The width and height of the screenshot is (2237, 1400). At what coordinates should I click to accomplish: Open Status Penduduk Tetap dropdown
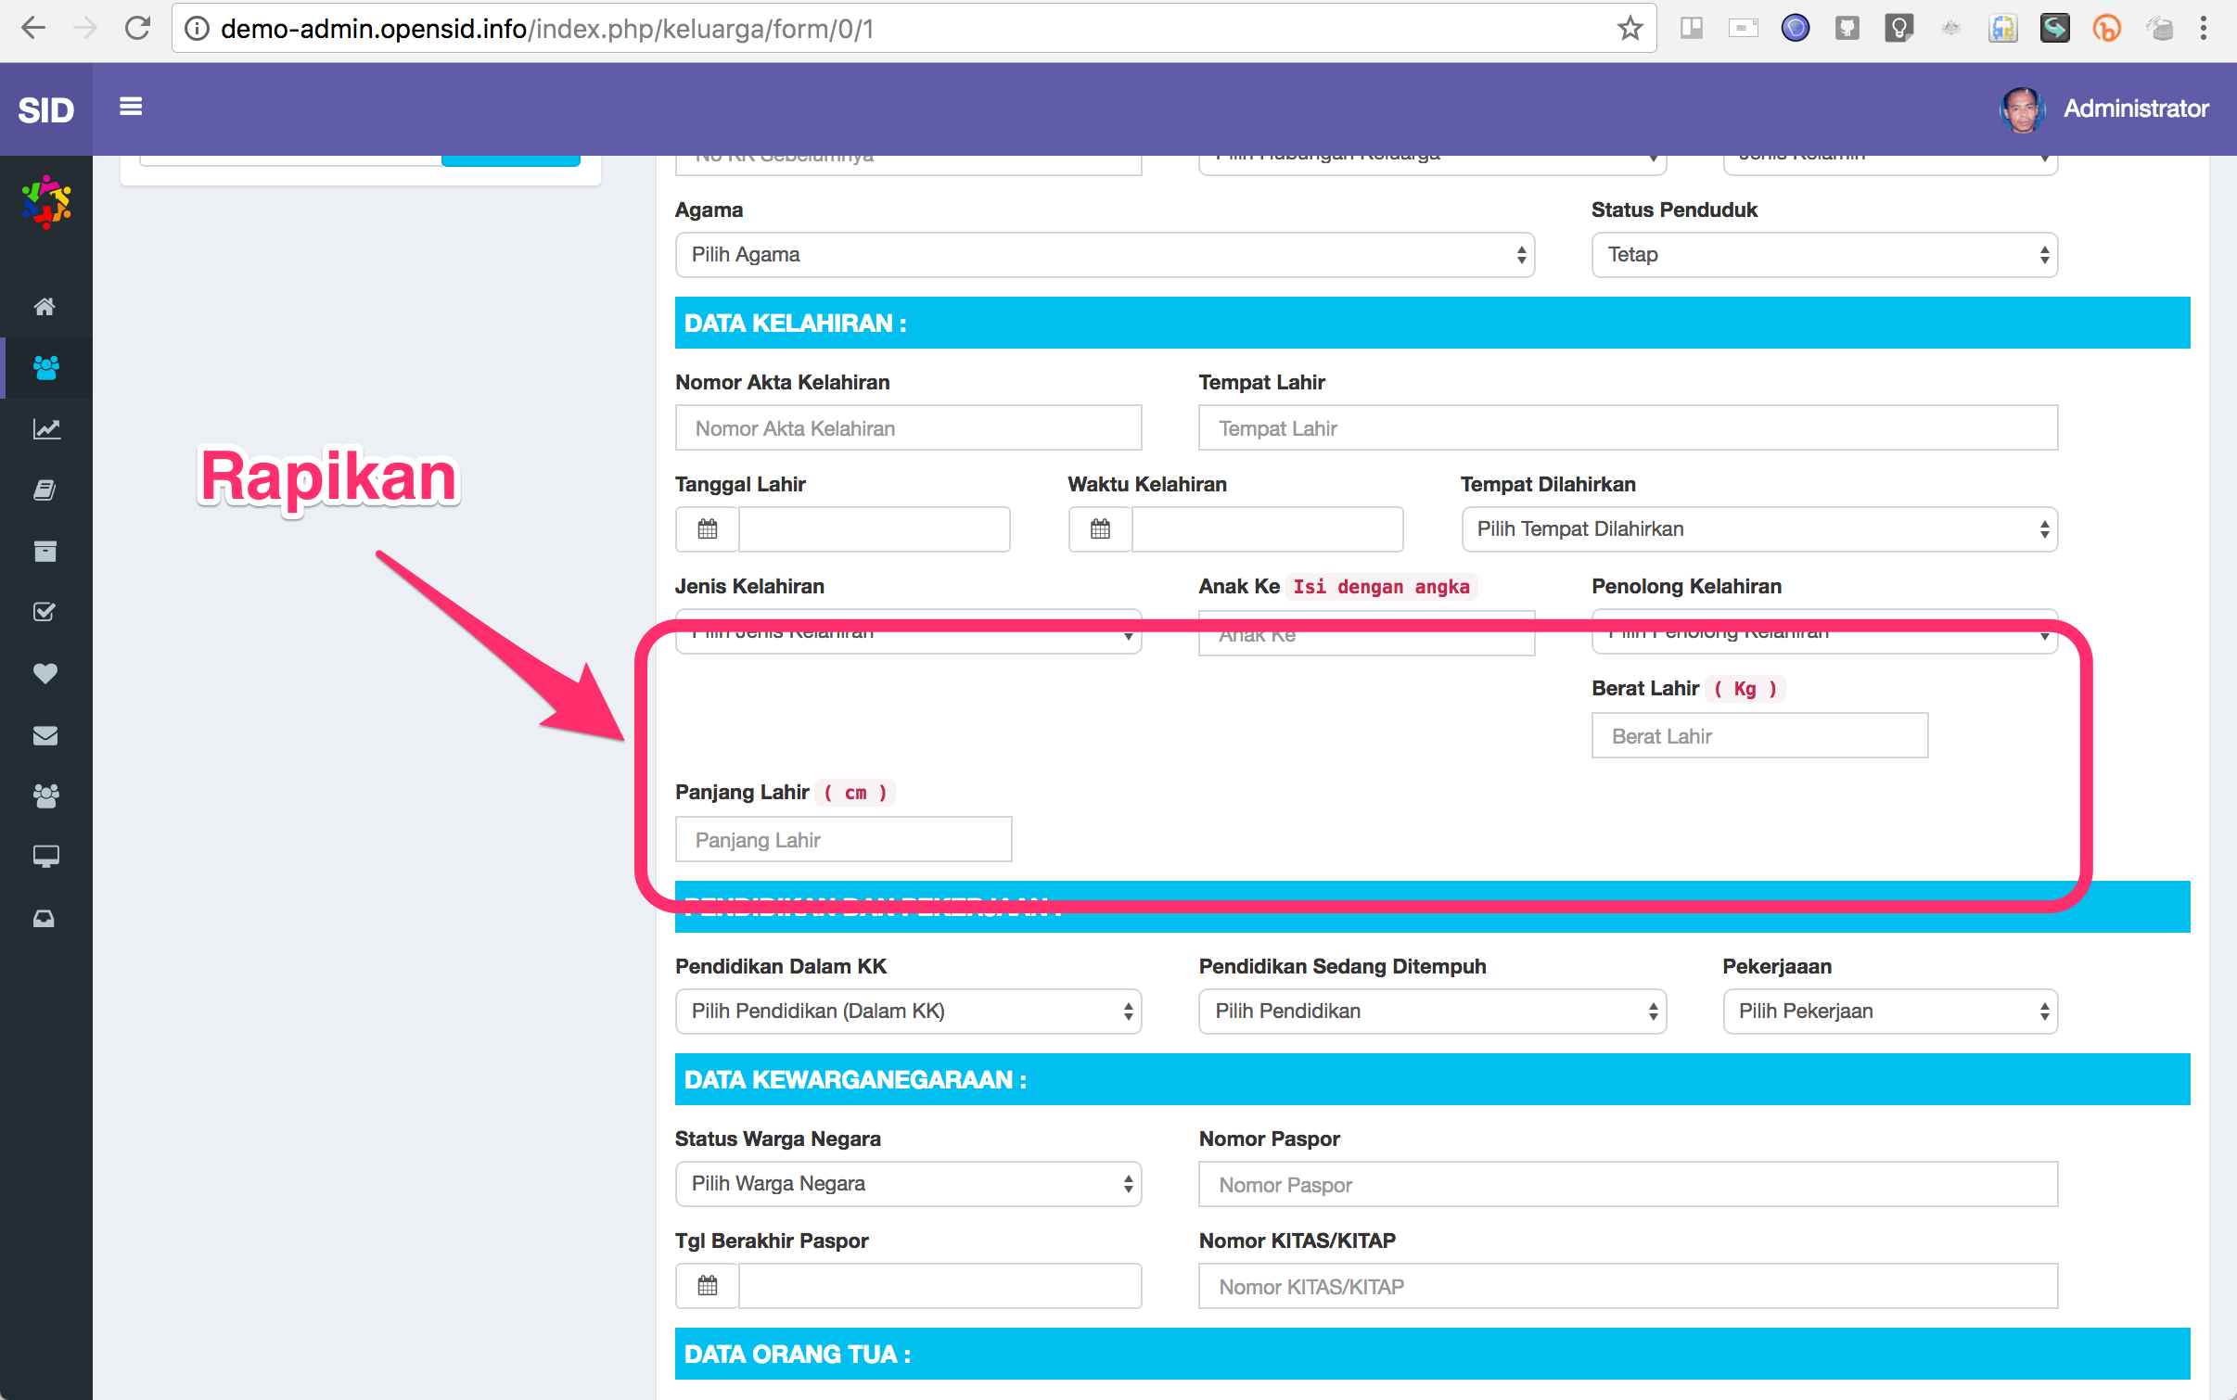[1823, 255]
